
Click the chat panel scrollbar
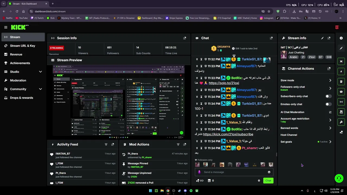[x=277, y=155]
